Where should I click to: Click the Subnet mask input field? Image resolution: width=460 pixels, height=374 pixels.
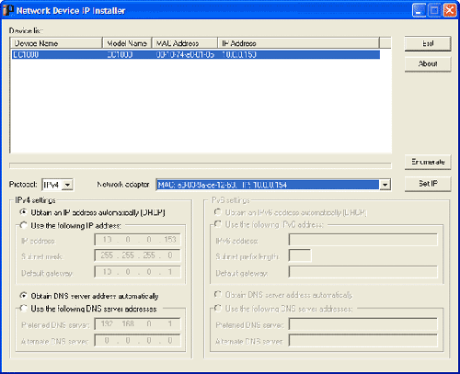(x=137, y=255)
